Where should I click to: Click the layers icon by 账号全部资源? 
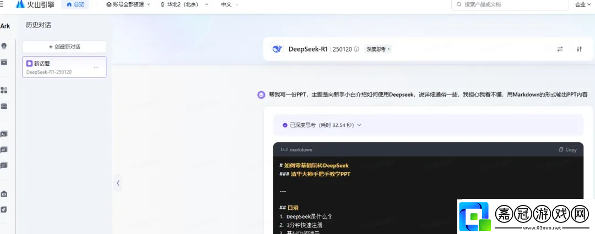(x=109, y=4)
